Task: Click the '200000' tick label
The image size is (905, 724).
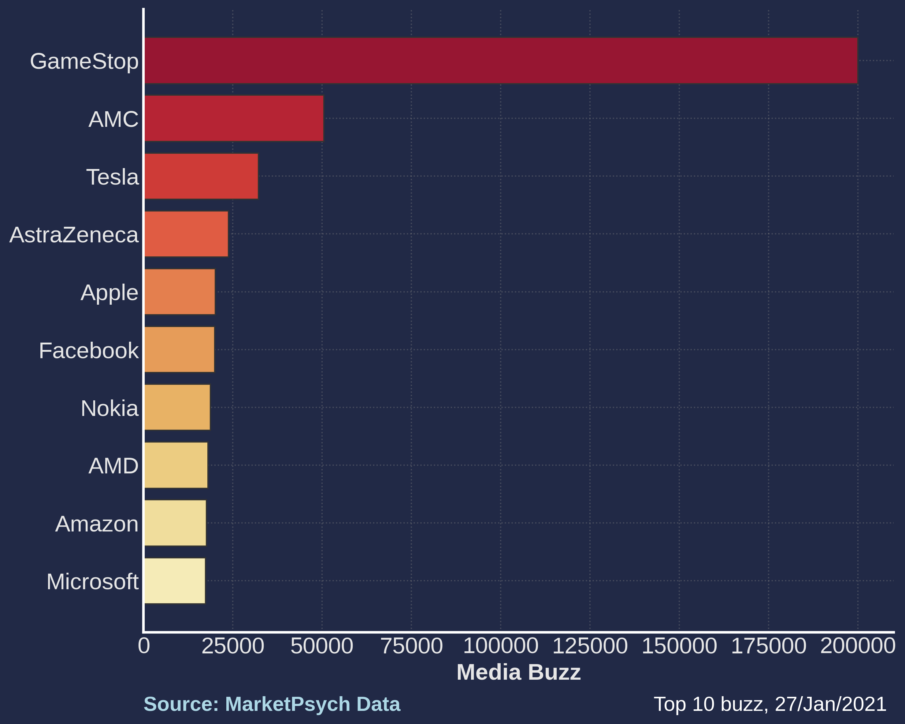Action: 858,646
